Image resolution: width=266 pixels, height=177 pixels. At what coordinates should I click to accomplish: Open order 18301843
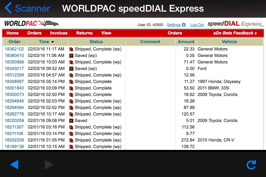(14, 88)
